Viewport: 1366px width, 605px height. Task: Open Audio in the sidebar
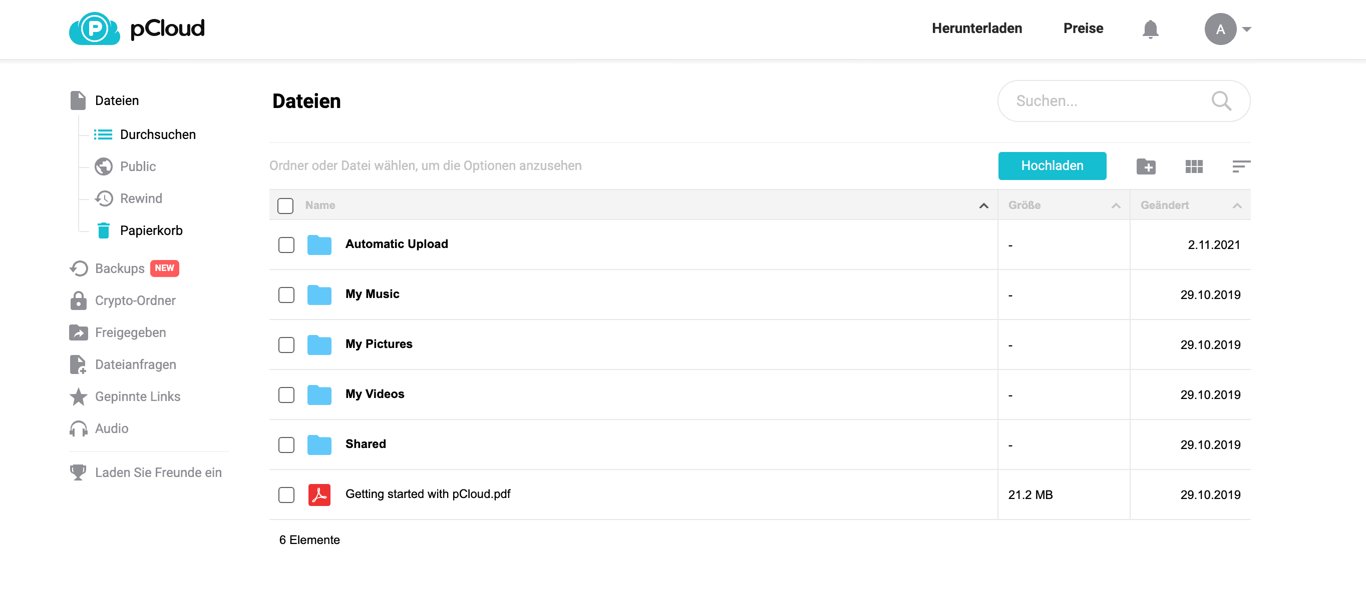(x=111, y=428)
